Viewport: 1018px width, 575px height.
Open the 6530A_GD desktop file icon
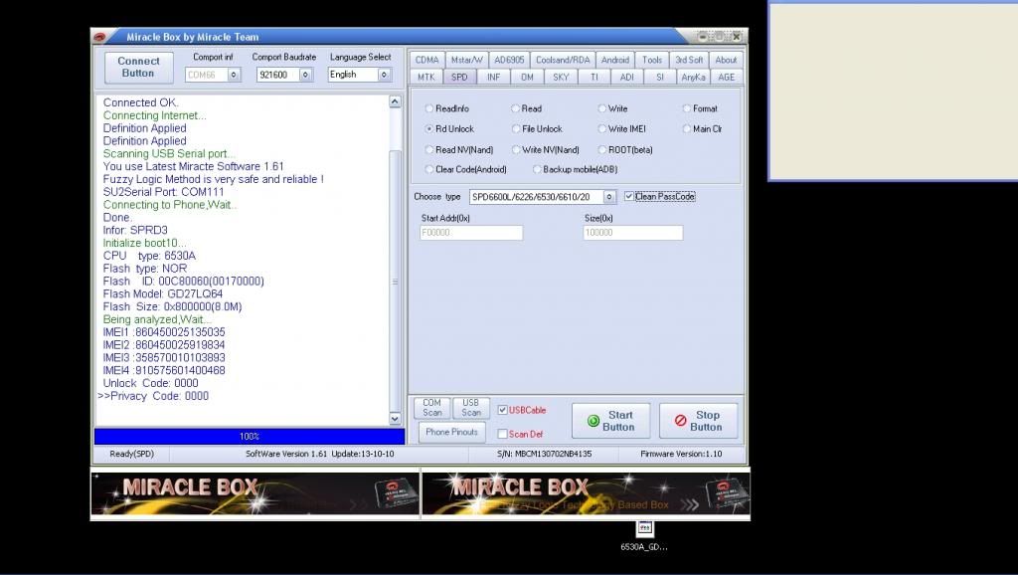click(644, 528)
